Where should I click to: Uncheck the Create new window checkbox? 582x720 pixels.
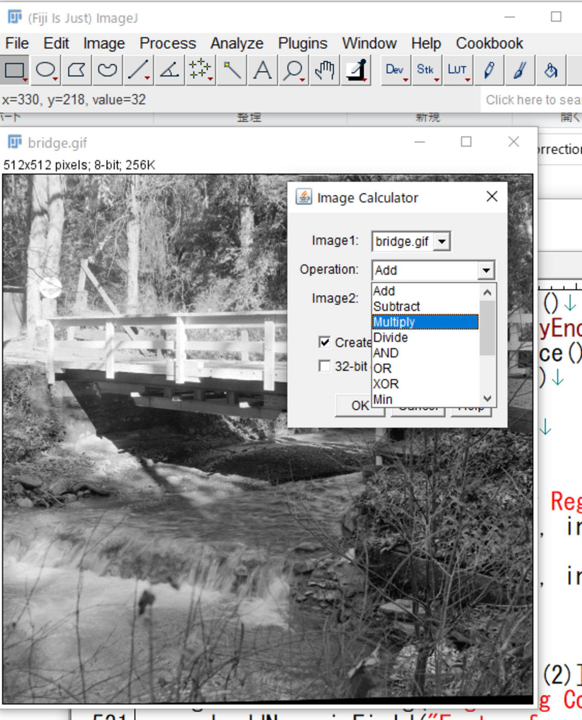point(325,342)
